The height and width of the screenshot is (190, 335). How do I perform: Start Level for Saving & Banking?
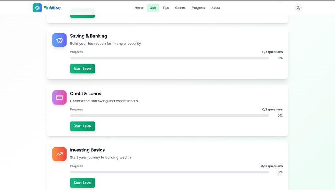coord(82,69)
